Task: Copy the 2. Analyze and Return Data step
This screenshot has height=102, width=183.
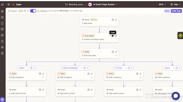Action: click(x=112, y=36)
